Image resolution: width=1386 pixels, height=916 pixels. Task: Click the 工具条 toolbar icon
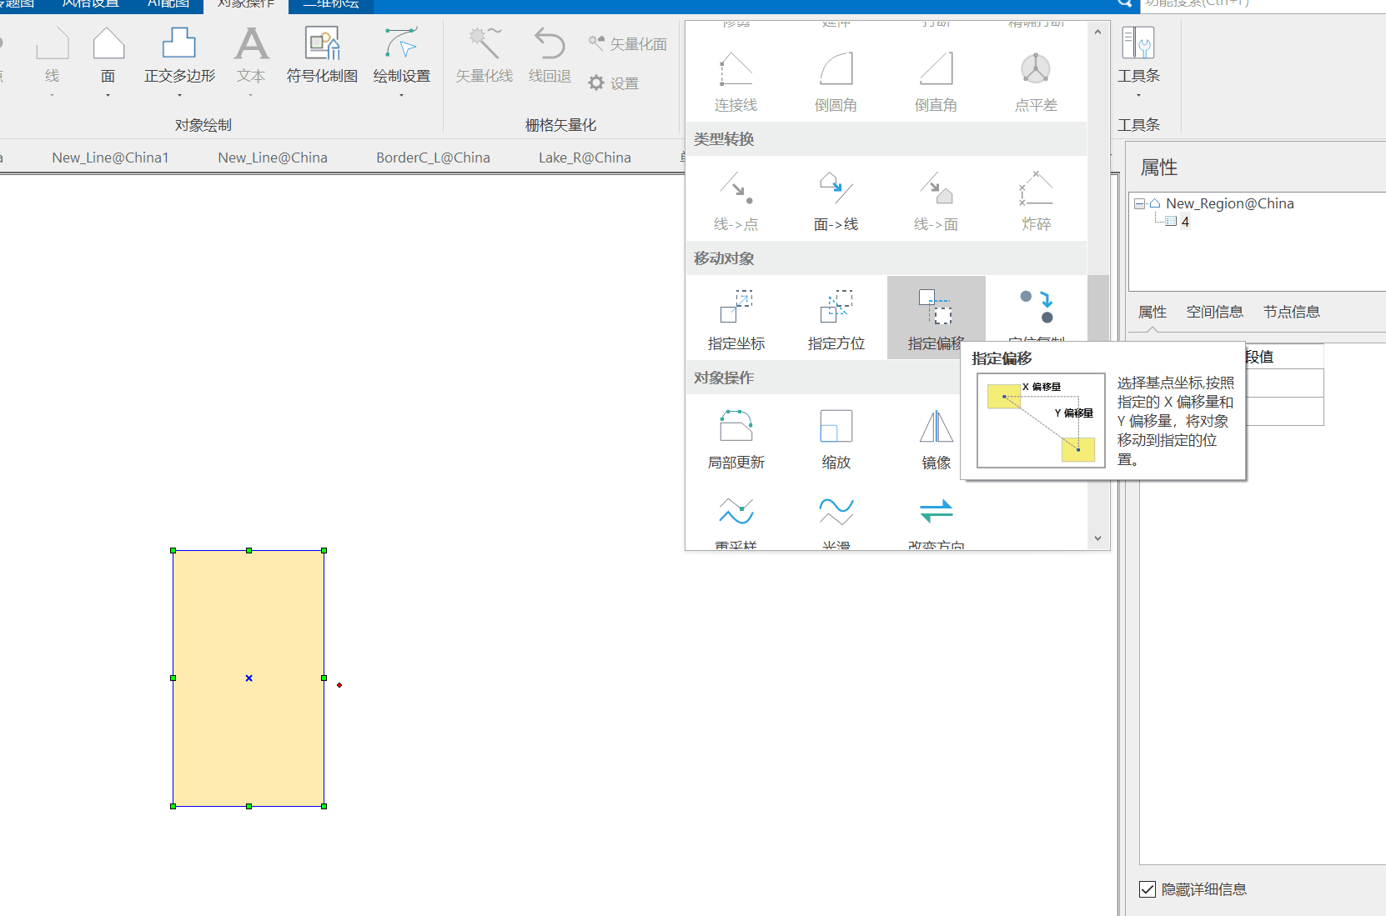1138,53
